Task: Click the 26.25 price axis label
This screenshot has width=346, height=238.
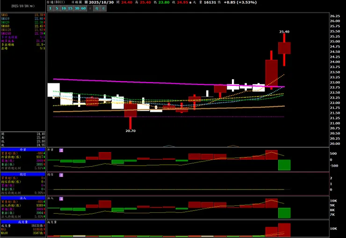Action: [x=335, y=16]
